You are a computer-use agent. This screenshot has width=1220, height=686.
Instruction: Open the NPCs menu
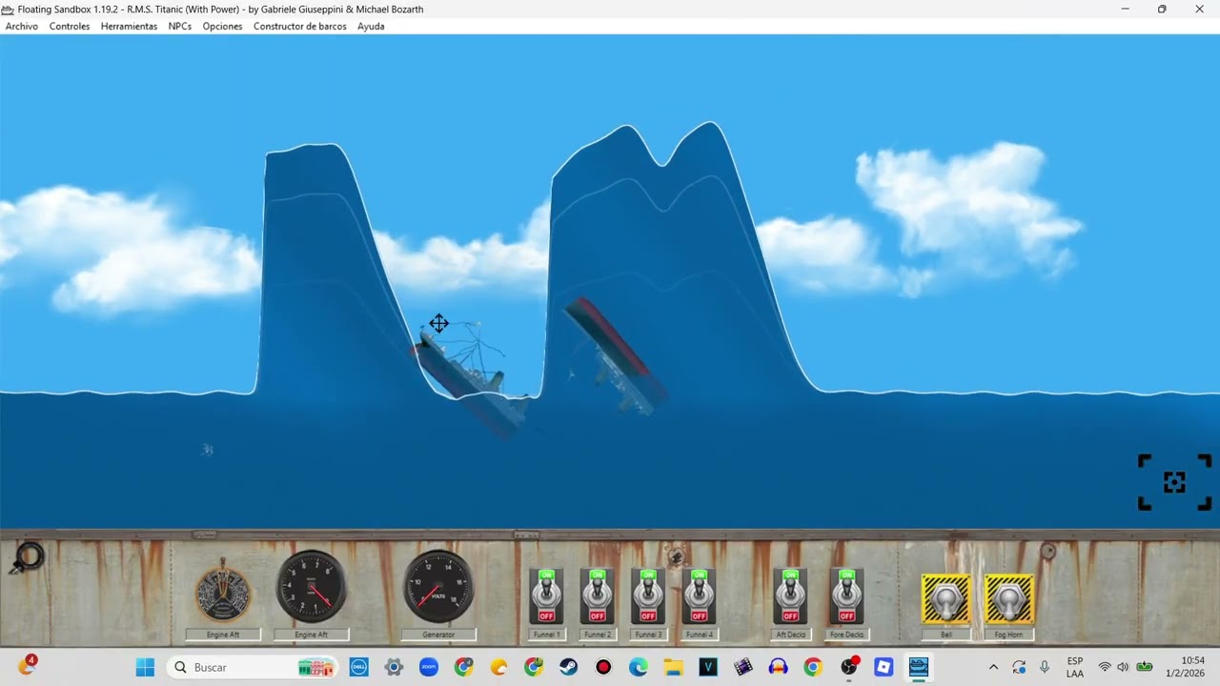[x=180, y=27]
